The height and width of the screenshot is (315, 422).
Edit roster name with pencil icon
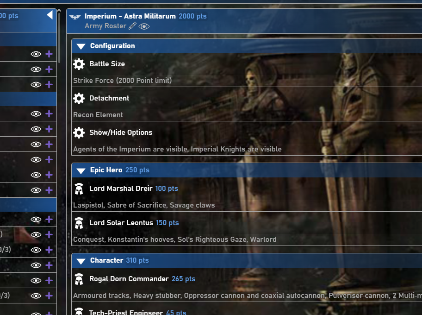coord(132,26)
